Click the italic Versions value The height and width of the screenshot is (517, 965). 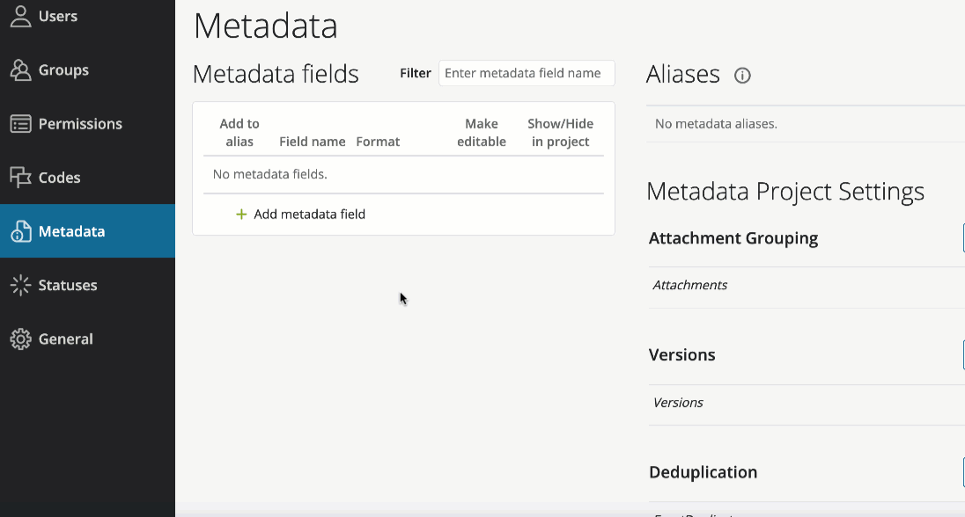(x=678, y=402)
